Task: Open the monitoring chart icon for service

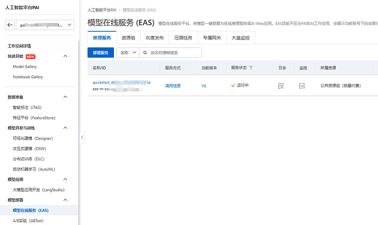Action: click(x=302, y=86)
